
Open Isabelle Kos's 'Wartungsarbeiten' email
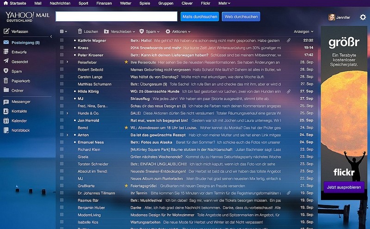(x=186, y=222)
